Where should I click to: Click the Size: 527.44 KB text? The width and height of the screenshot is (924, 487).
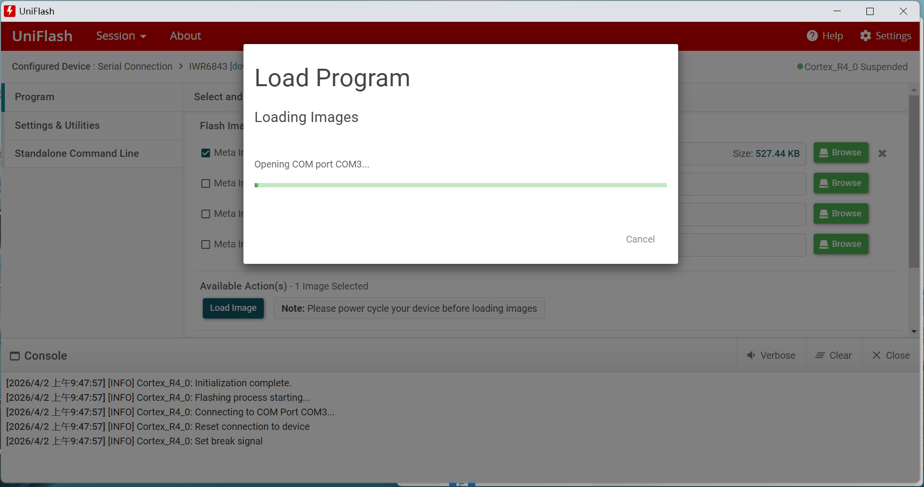[766, 153]
